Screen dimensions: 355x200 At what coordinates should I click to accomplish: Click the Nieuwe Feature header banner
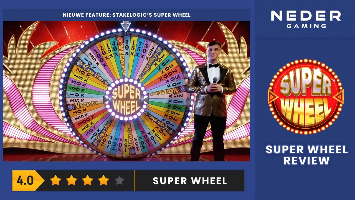[x=127, y=15]
